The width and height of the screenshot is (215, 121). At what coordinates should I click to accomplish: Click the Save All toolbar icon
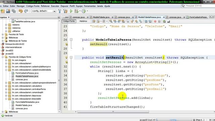click(x=13, y=11)
